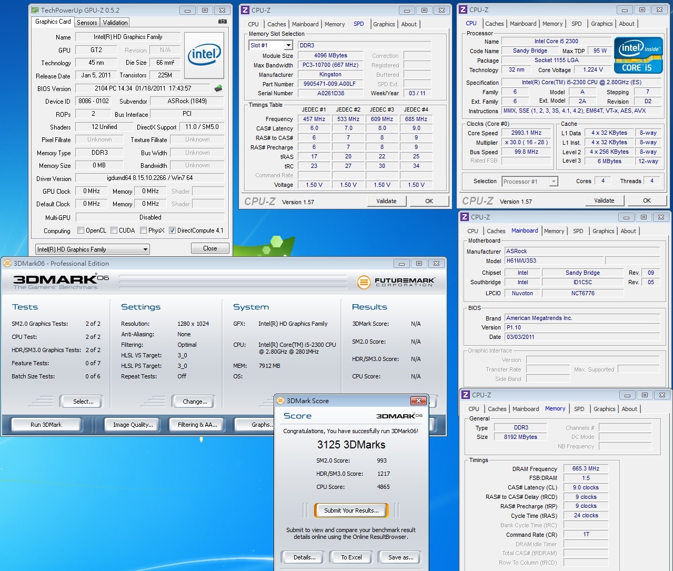Click the Close button in GPU-Z
Image resolution: width=673 pixels, height=571 pixels.
tap(210, 248)
